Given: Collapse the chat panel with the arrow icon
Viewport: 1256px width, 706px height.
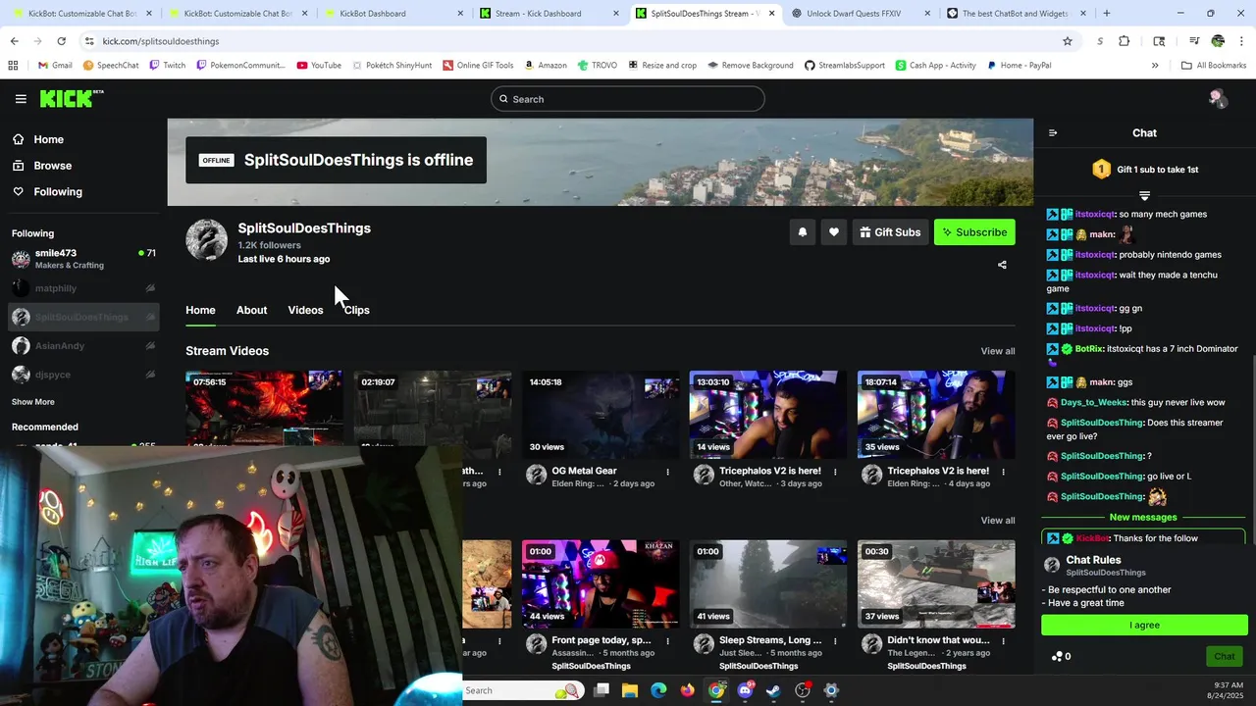Looking at the screenshot, I should [x=1053, y=133].
